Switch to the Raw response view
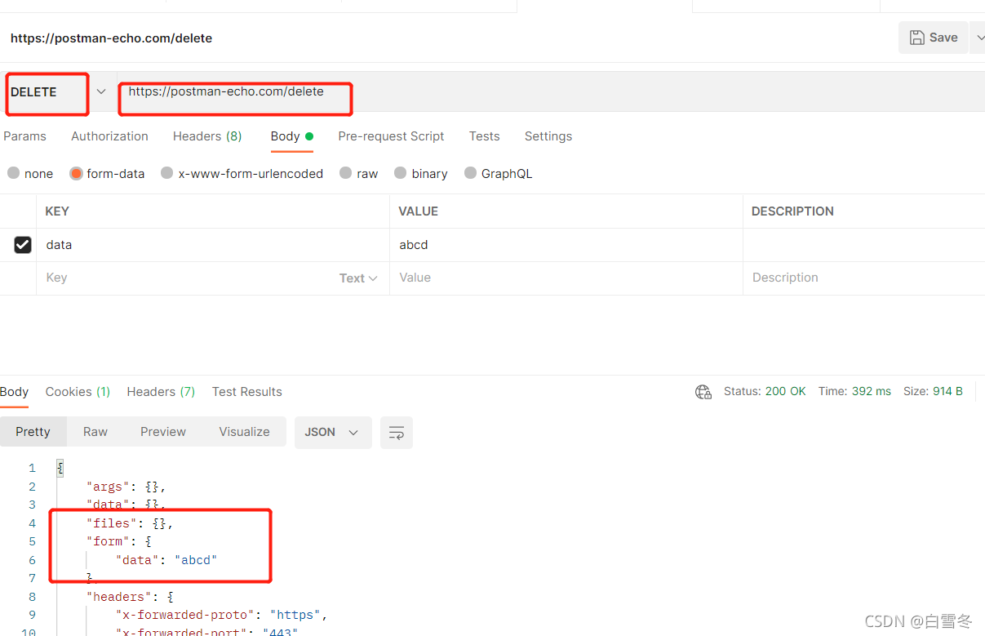 95,432
